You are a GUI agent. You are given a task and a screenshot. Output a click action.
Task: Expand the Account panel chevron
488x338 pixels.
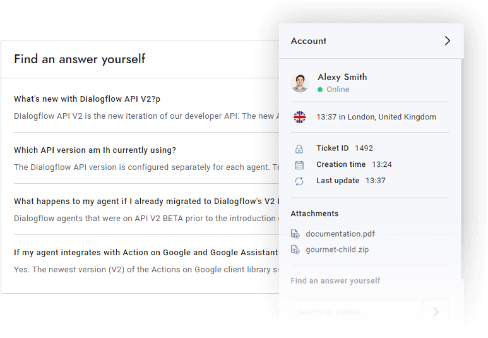[447, 41]
